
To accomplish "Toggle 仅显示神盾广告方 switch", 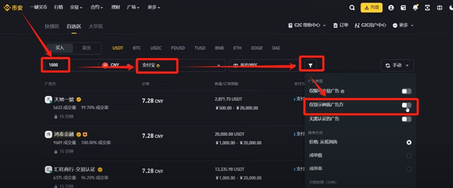I will pos(406,105).
